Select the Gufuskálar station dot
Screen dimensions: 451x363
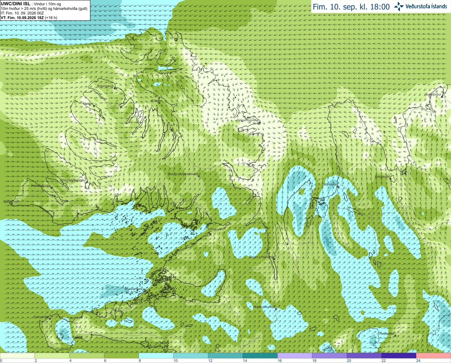50,319
